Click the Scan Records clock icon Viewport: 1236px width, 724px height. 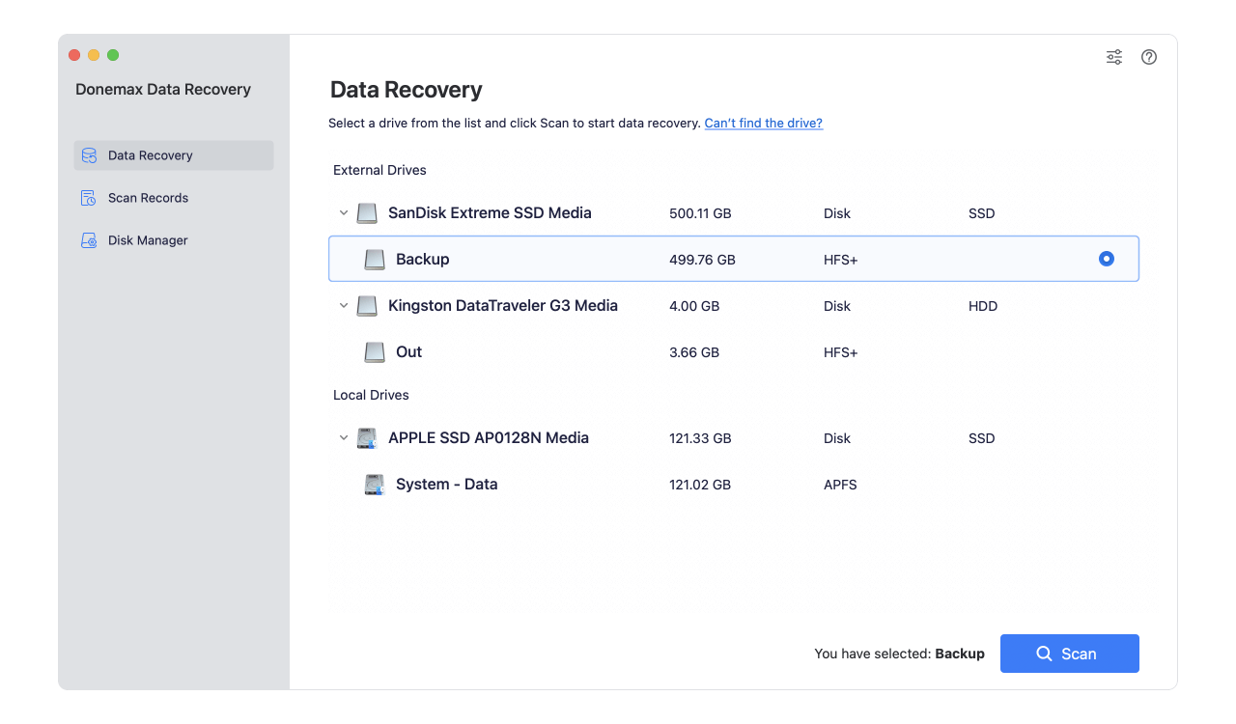[x=90, y=197]
